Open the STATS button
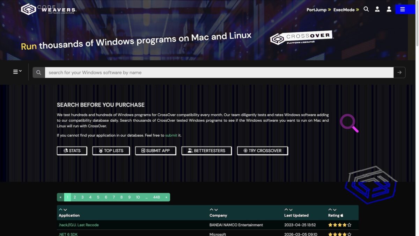Screen dimensions: 419x236 pos(72,151)
